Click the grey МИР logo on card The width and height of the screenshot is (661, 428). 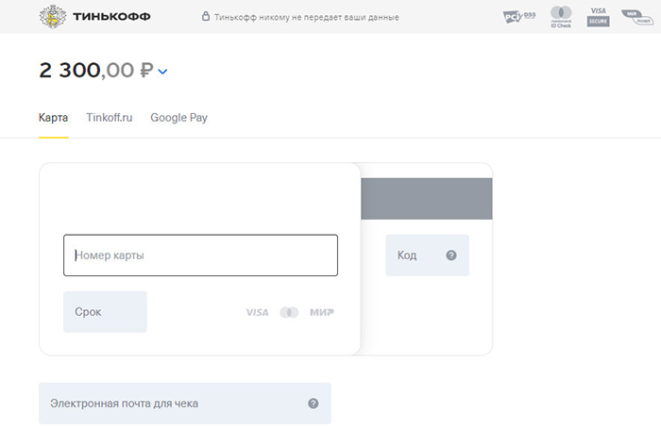click(322, 312)
